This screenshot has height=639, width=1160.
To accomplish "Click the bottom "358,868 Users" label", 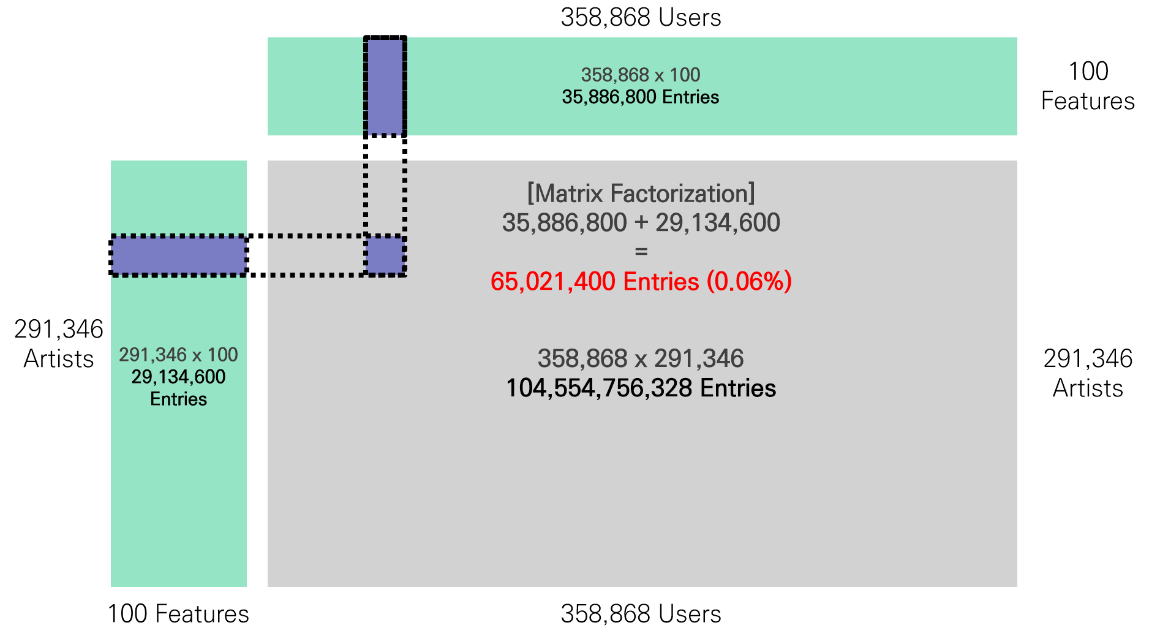I will coord(641,614).
